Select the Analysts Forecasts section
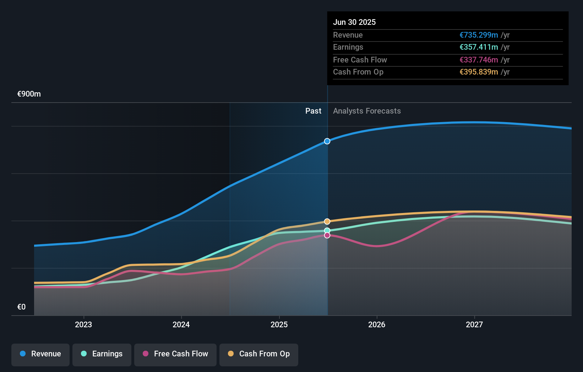Screen dimensions: 583x372 [x=367, y=111]
